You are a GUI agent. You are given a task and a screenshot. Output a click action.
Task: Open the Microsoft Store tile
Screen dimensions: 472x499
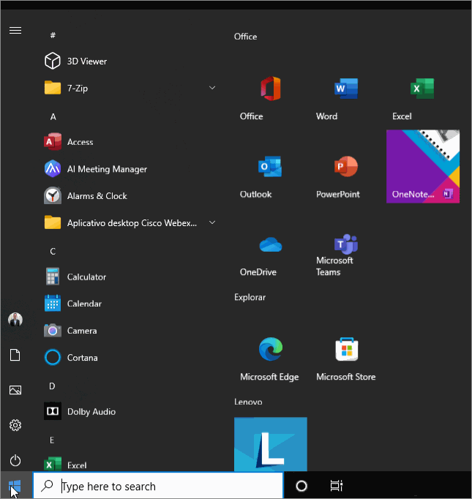point(347,349)
